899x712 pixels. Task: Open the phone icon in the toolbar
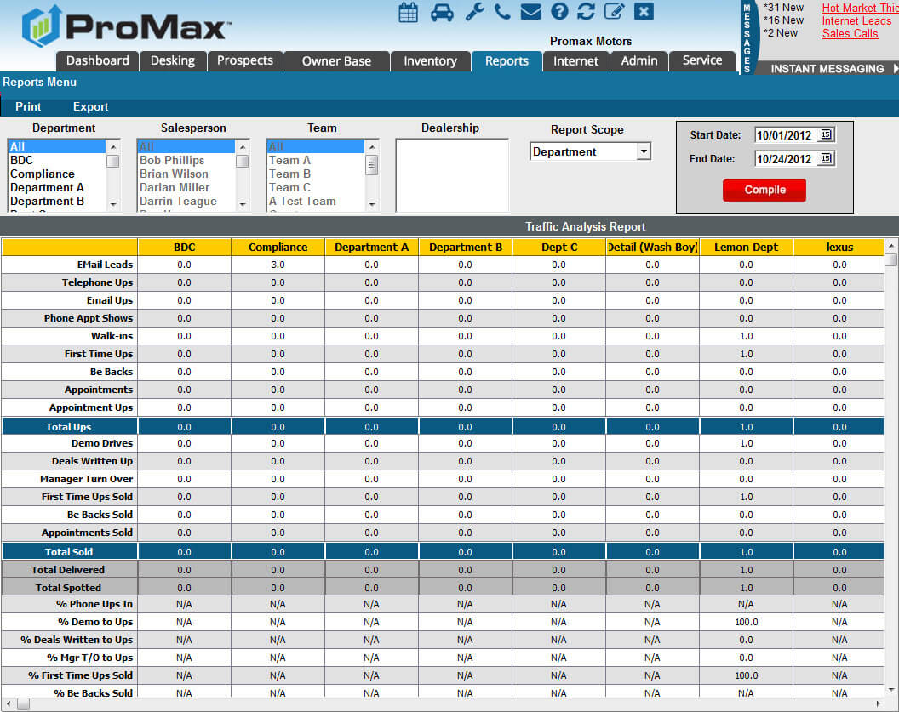coord(502,13)
